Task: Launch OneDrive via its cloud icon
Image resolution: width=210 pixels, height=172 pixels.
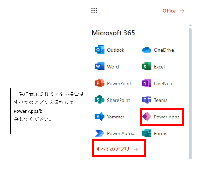Action: (x=147, y=50)
